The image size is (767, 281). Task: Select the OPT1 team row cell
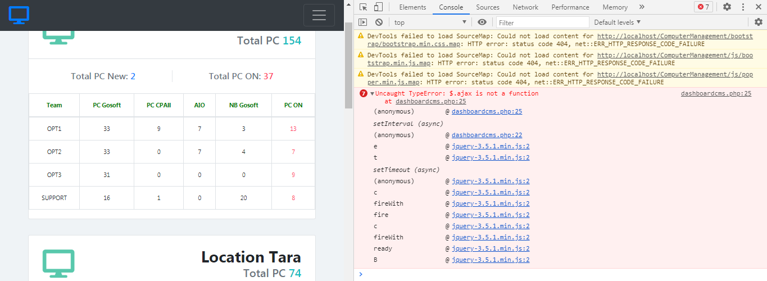pos(55,129)
